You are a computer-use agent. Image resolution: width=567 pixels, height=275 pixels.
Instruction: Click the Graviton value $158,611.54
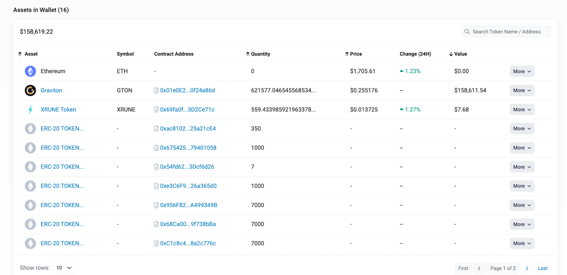coord(470,90)
